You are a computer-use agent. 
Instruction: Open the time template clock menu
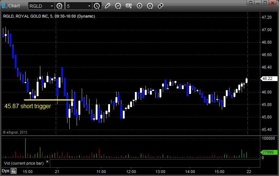point(97,6)
